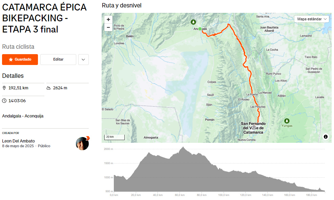Image resolution: width=334 pixels, height=200 pixels.
Task: Click the elevation gain mountain icon
Action: (49, 88)
